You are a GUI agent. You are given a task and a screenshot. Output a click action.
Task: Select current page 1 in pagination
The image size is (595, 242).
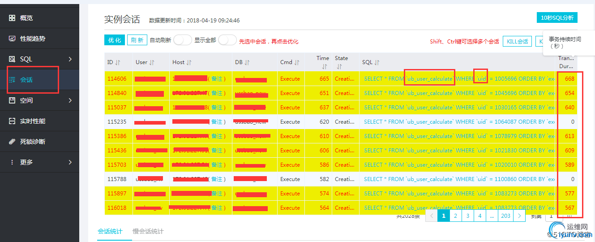coord(444,216)
